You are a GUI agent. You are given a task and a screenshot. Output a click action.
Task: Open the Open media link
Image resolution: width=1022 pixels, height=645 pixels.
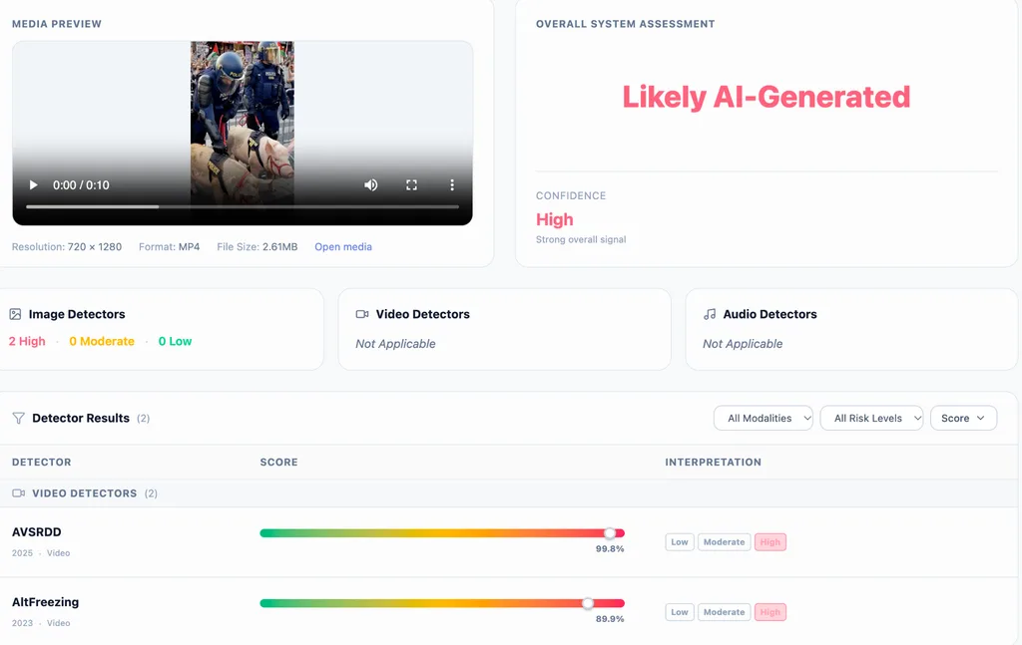point(343,246)
